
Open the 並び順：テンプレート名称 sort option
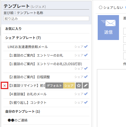23,13
